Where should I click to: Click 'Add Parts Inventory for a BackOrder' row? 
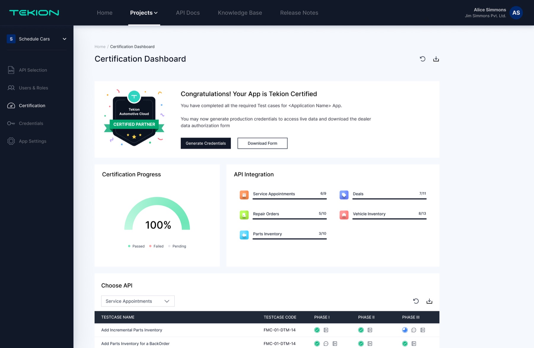(267, 343)
